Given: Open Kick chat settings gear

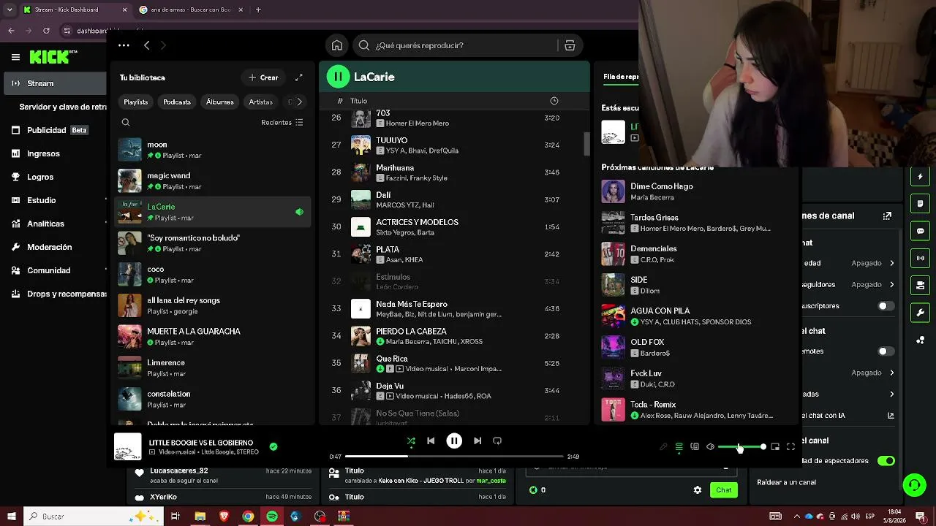Looking at the screenshot, I should [698, 490].
